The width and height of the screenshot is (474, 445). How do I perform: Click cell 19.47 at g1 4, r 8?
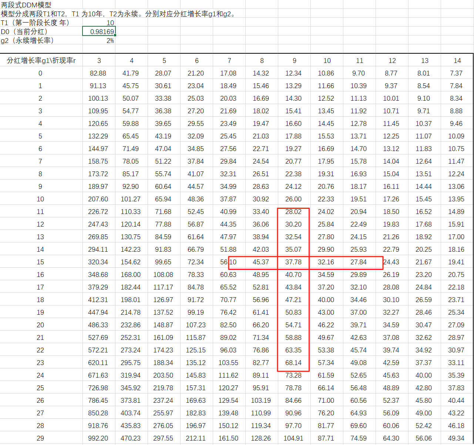click(x=262, y=123)
